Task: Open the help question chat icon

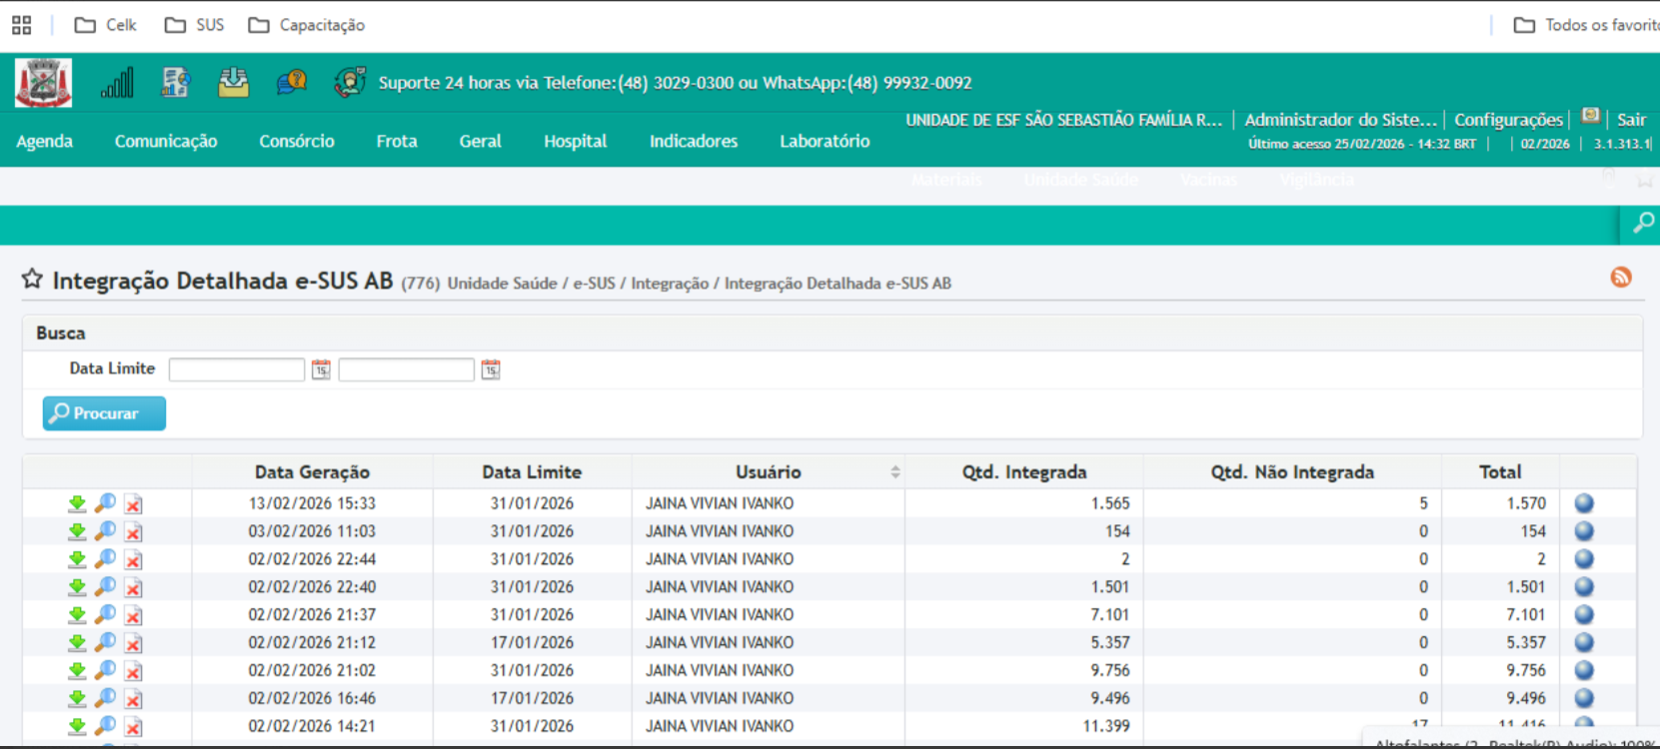Action: [292, 83]
